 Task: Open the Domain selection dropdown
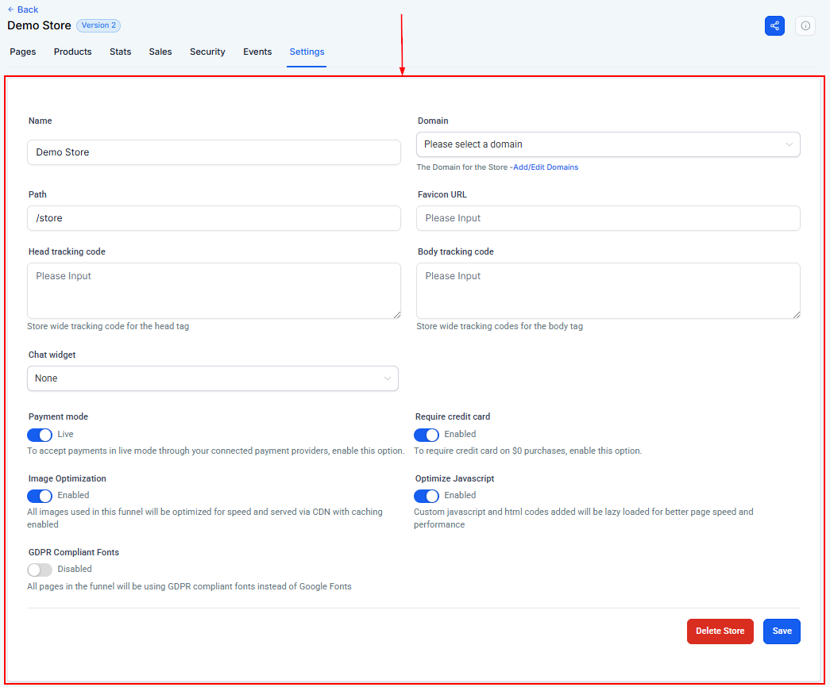(x=608, y=144)
